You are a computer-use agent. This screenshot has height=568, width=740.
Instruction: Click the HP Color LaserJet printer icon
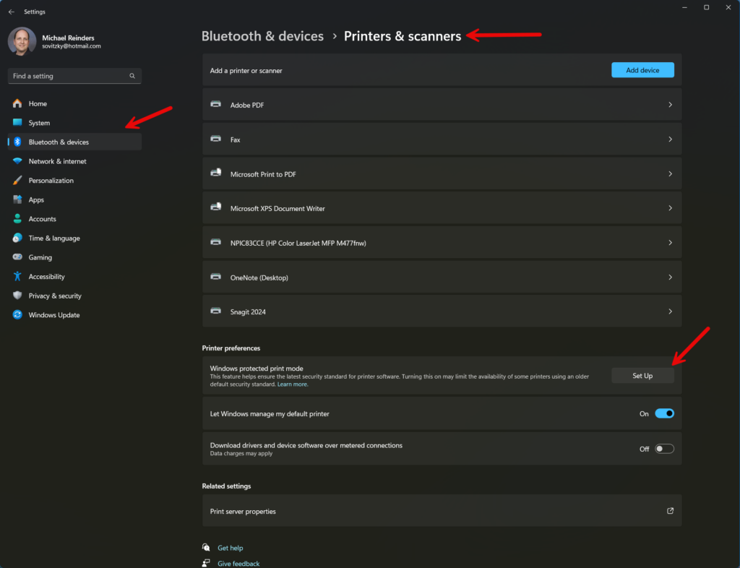215,243
